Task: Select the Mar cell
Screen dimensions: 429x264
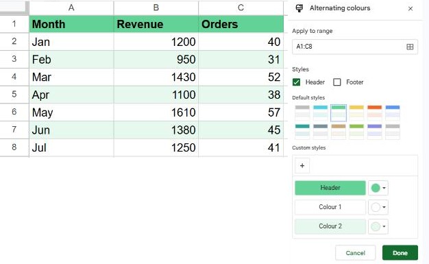Action: 71,77
